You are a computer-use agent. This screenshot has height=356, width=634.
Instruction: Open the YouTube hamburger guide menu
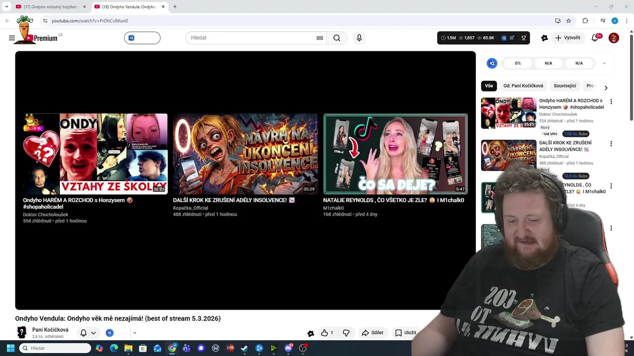(x=12, y=38)
